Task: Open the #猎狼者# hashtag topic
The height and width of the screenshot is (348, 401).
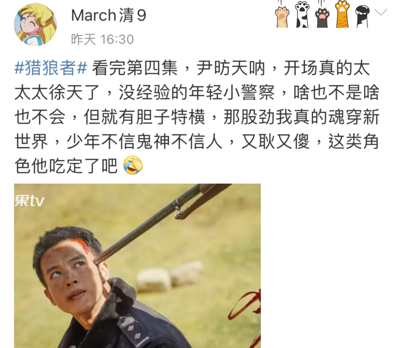Action: tap(51, 68)
